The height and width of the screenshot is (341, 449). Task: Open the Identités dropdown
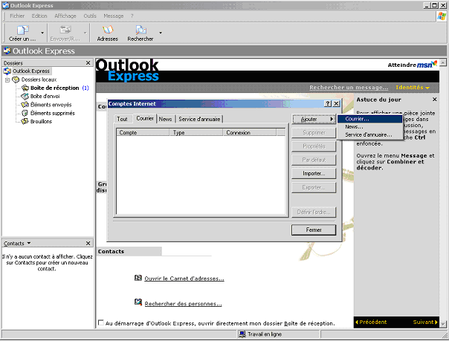413,88
